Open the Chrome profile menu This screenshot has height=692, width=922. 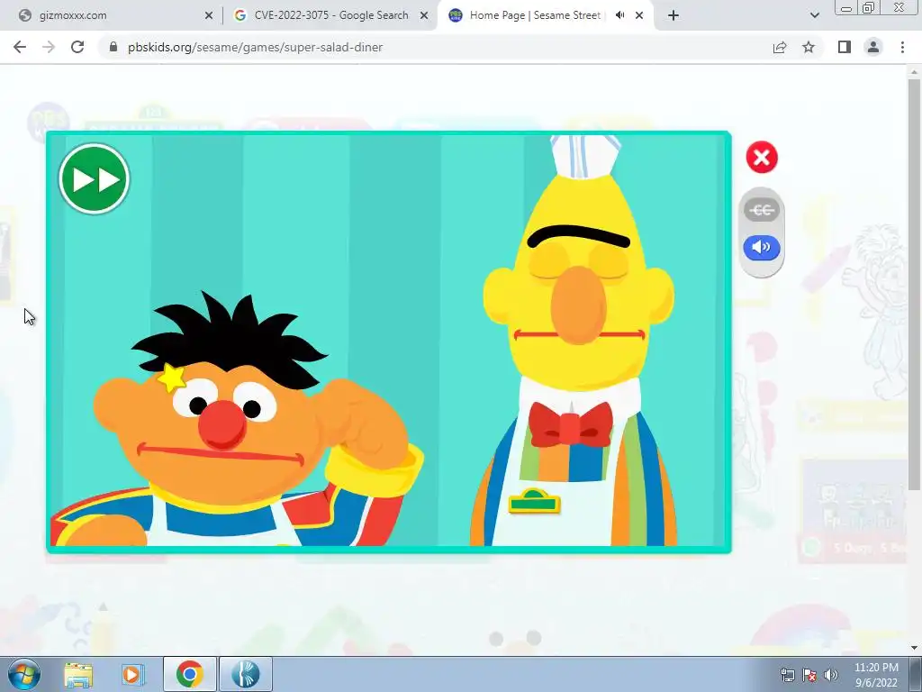pos(873,47)
